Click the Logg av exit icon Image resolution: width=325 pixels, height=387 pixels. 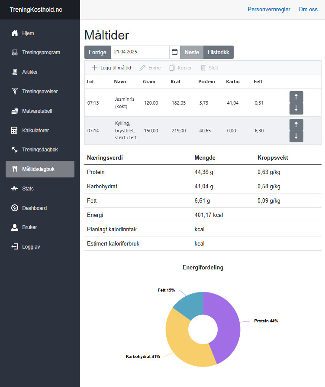tap(15, 246)
